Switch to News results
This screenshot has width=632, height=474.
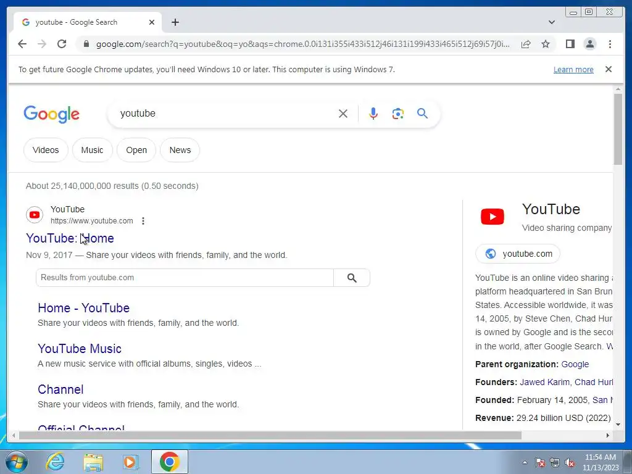pos(180,150)
